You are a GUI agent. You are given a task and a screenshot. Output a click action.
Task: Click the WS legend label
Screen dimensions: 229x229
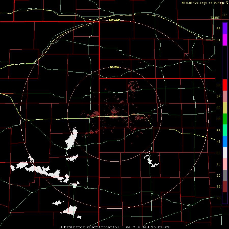[x=218, y=142]
